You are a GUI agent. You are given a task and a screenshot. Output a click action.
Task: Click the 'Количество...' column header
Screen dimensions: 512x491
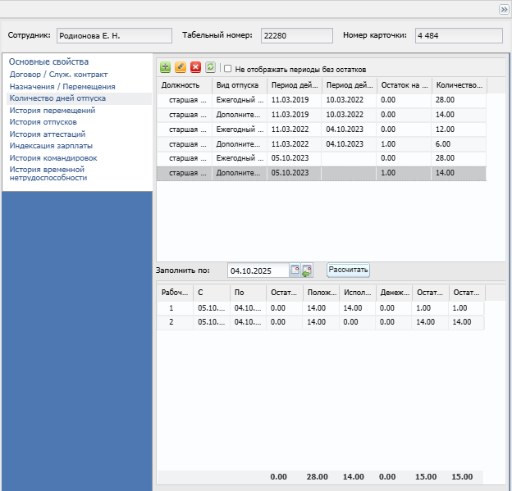pos(459,85)
